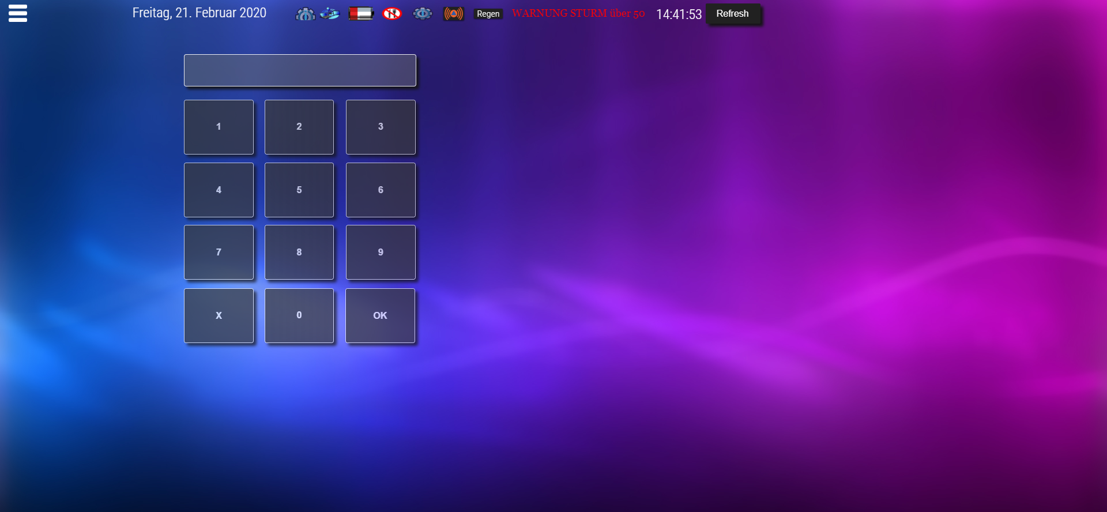Screen dimensions: 1107x512
Task: Click the storm warning text
Action: [x=578, y=14]
